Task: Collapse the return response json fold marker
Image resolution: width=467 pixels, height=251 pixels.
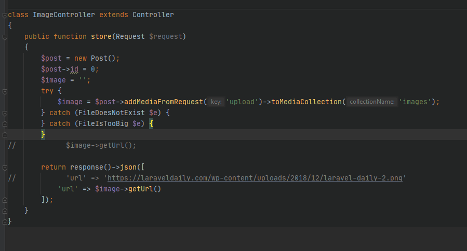Action: click(5, 168)
